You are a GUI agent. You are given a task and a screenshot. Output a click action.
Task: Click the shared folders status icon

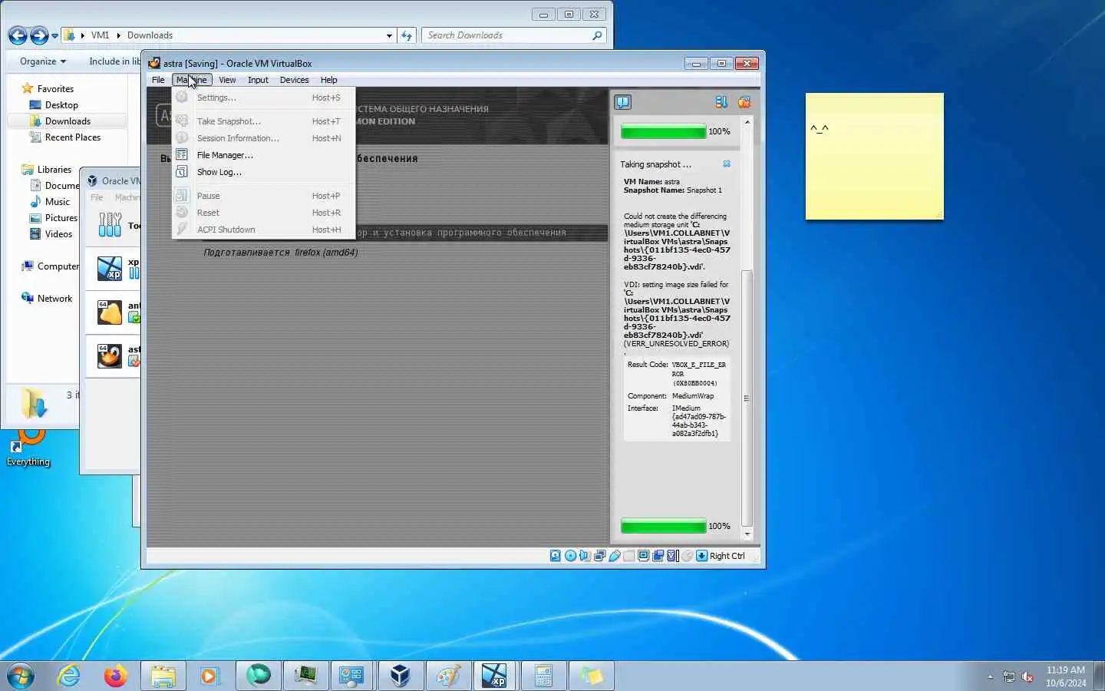628,556
